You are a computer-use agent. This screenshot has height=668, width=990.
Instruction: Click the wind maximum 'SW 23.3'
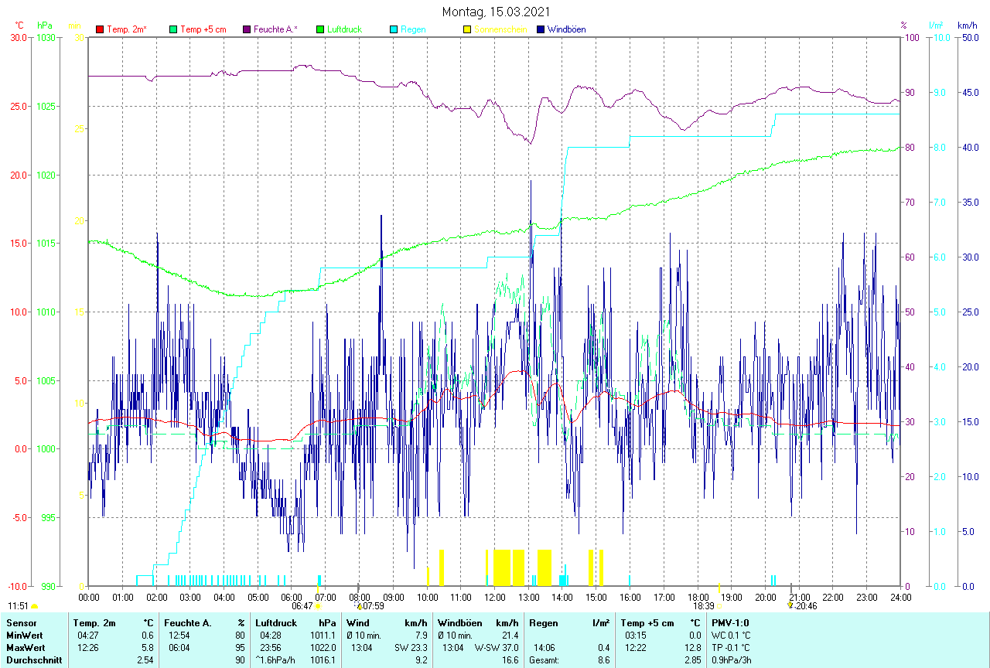(411, 648)
